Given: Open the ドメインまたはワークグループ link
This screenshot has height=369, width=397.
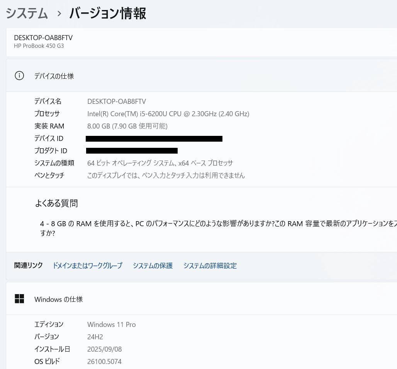Looking at the screenshot, I should click(87, 266).
